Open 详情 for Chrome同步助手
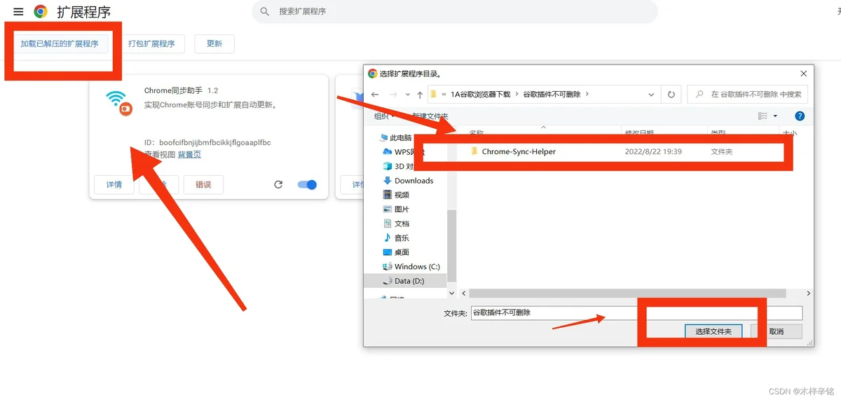This screenshot has width=841, height=400. pyautogui.click(x=114, y=185)
